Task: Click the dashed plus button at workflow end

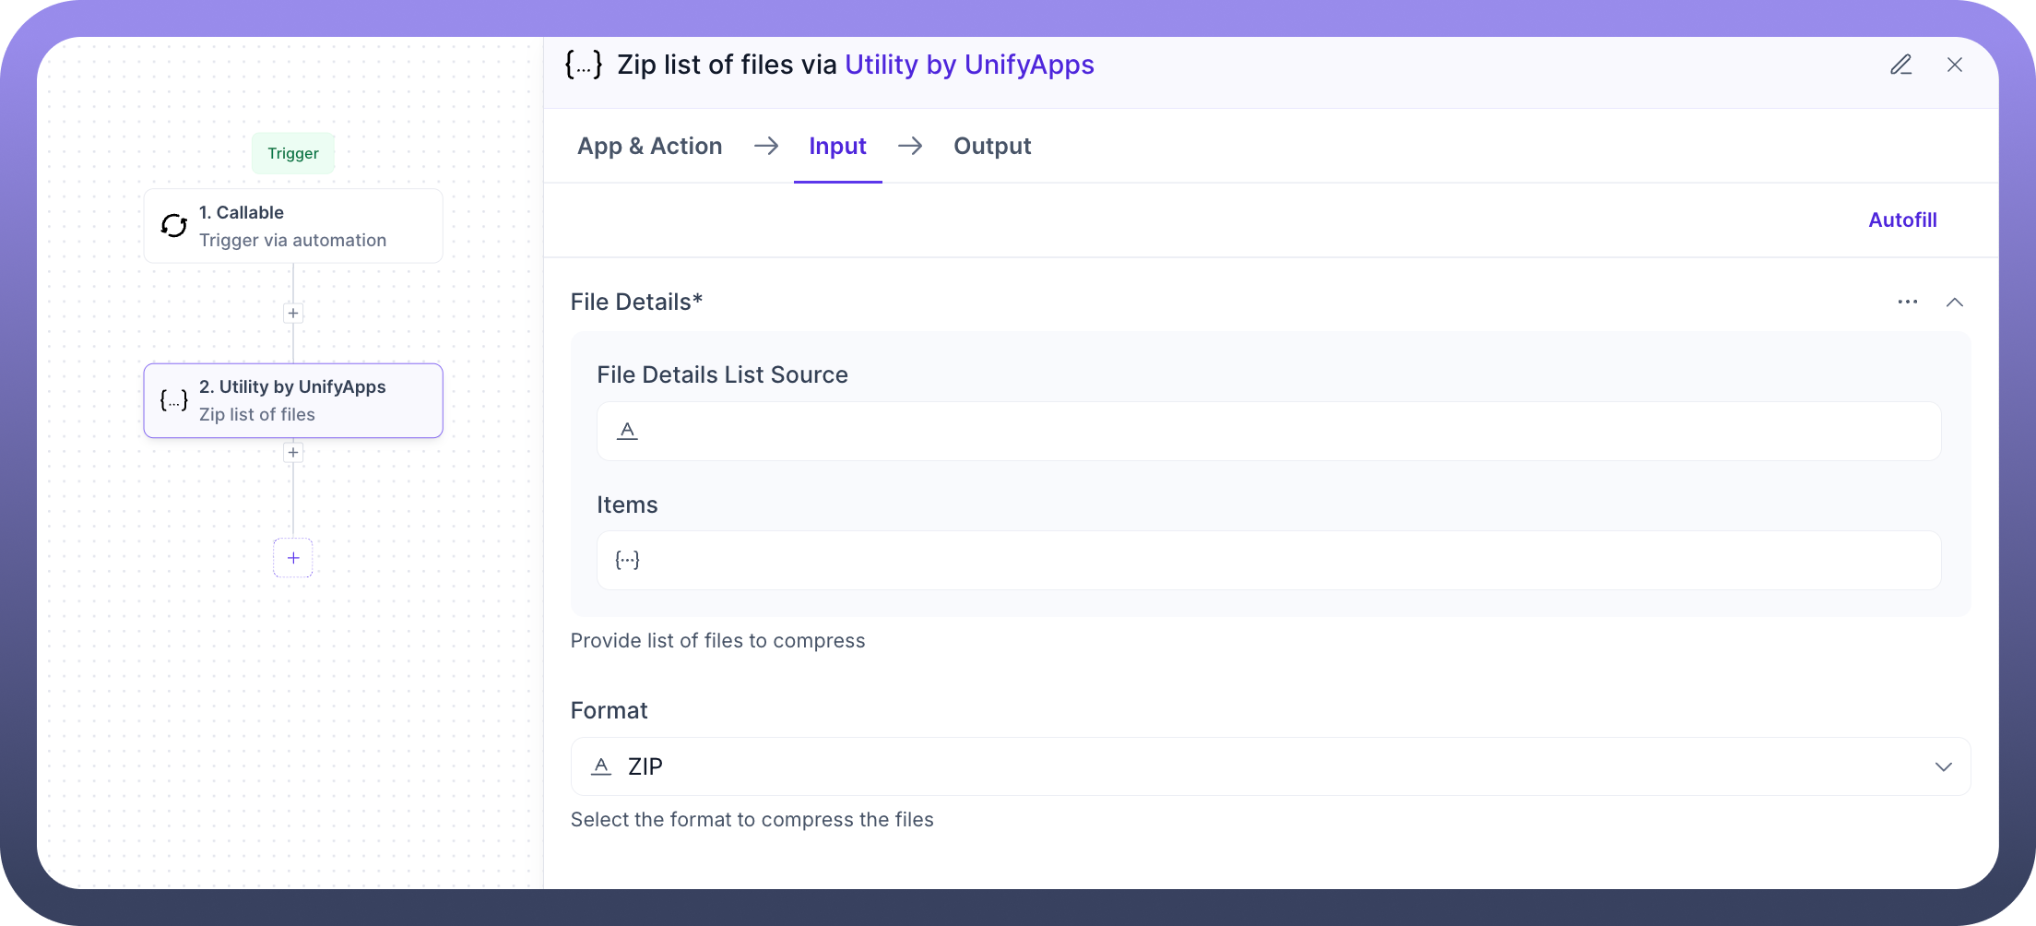Action: tap(293, 558)
